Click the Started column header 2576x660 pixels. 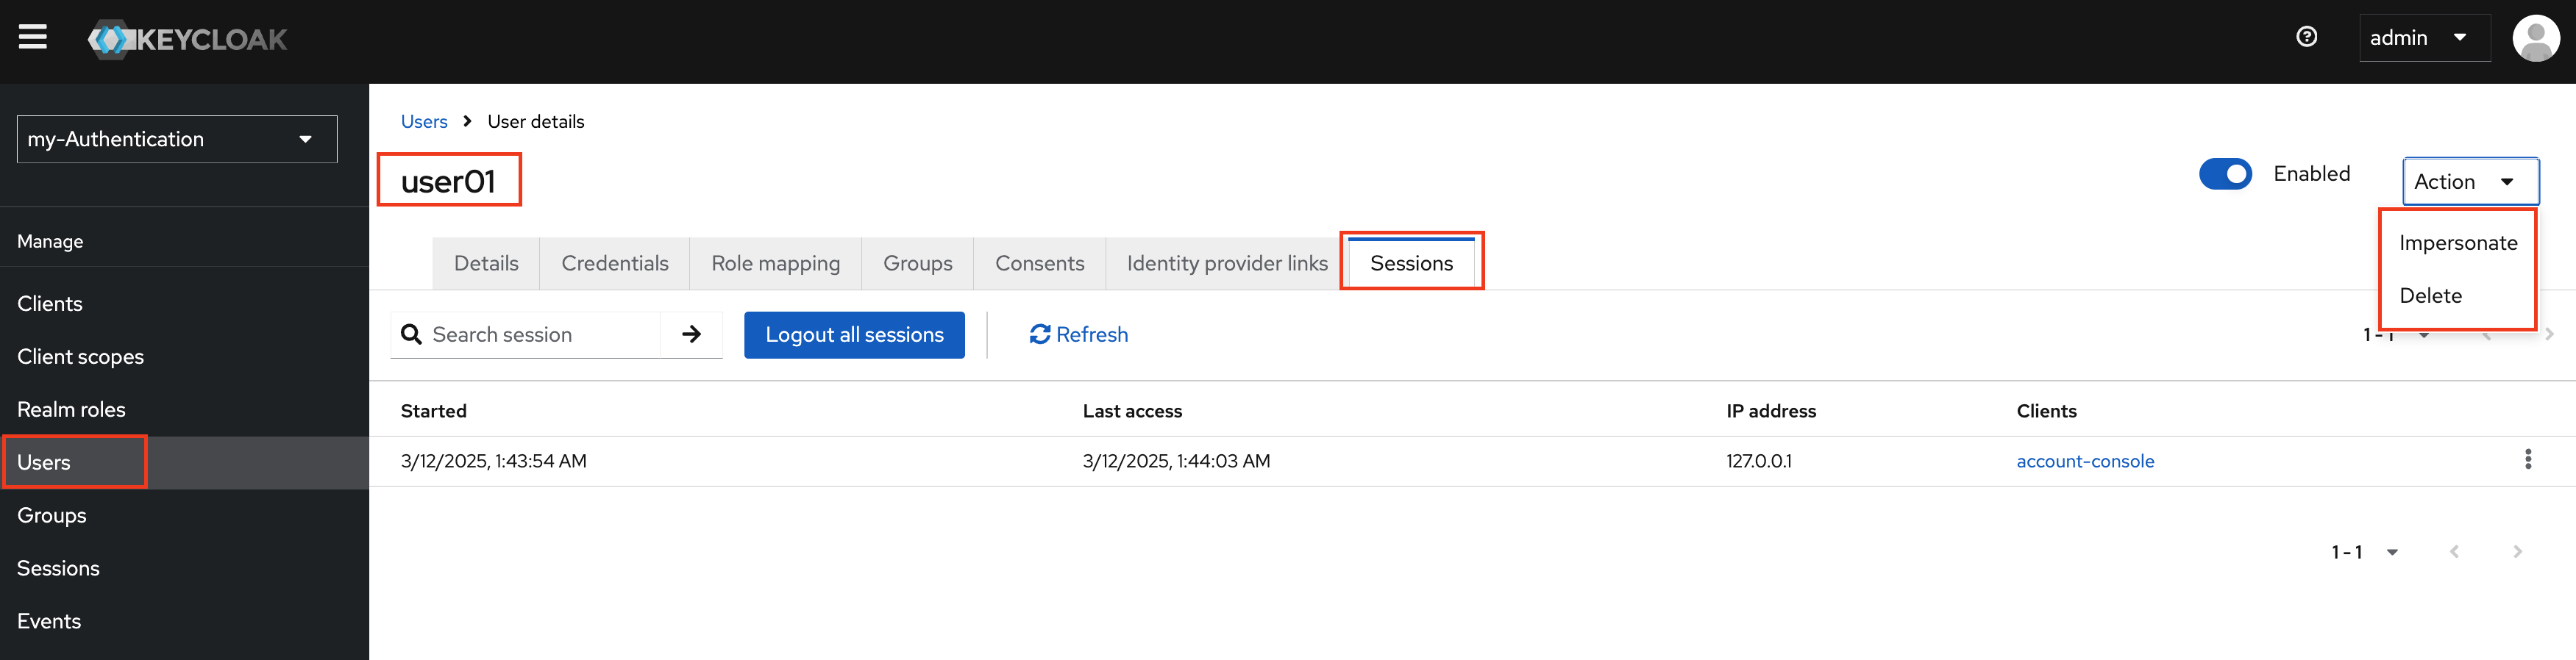click(433, 412)
